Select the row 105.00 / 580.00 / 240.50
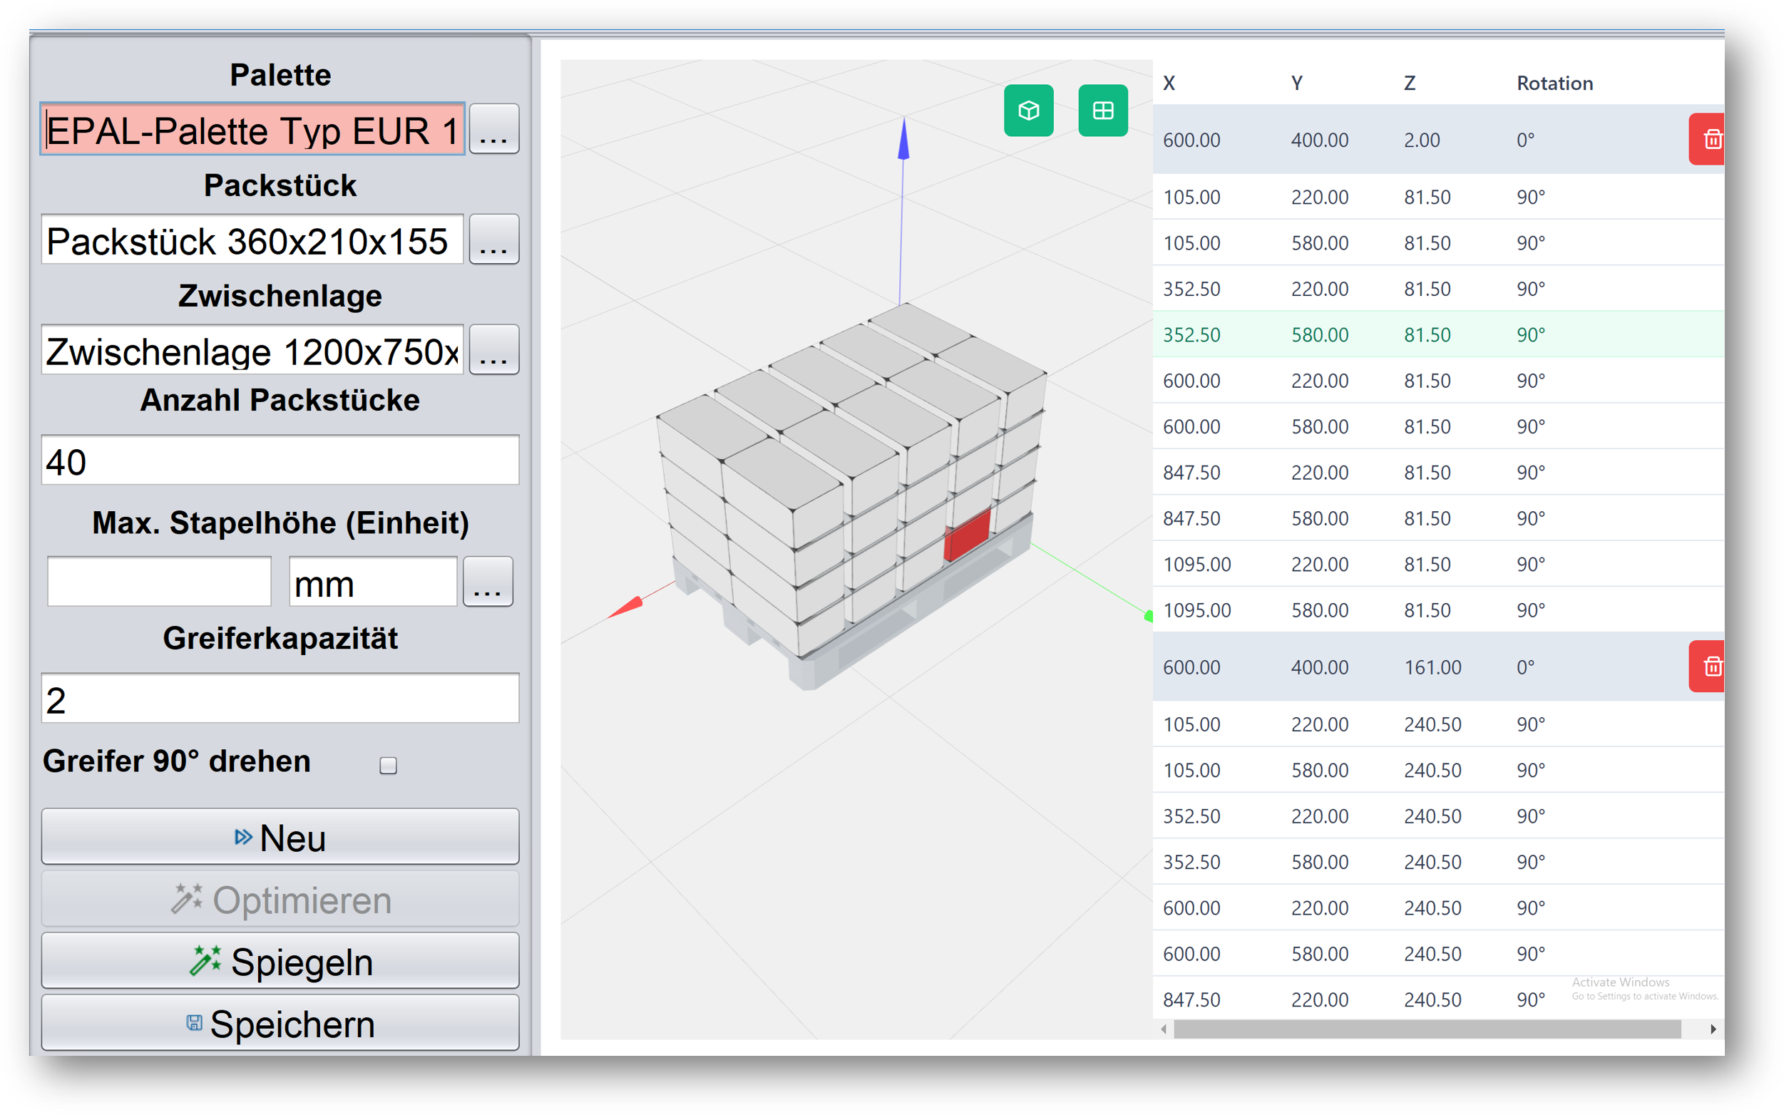 (1438, 770)
